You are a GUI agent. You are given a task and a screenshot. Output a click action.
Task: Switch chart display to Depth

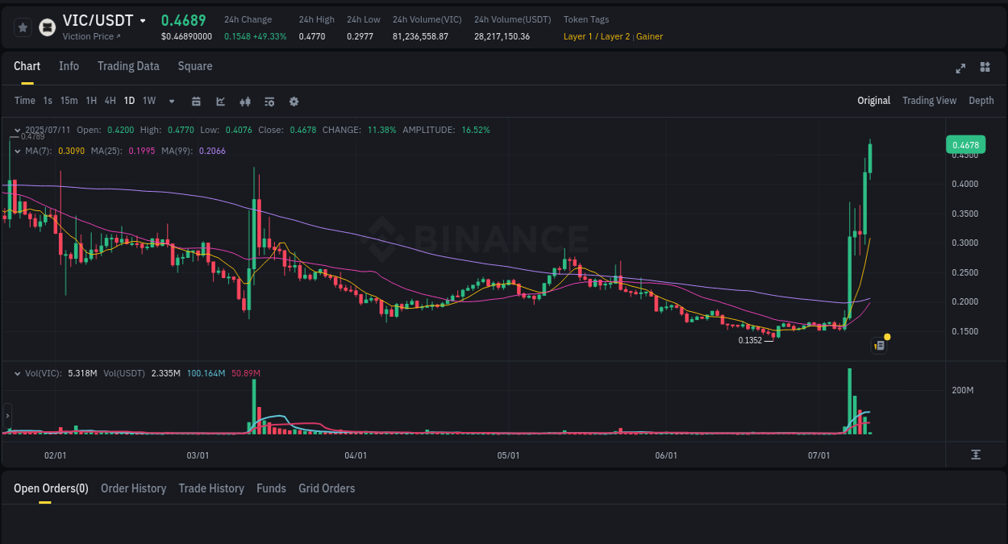coord(981,101)
